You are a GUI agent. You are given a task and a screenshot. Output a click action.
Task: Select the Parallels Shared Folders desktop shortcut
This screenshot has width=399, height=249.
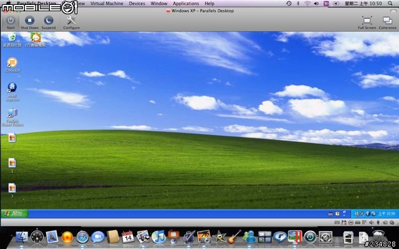[12, 118]
